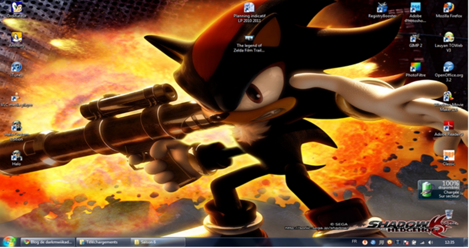Image resolution: width=469 pixels, height=248 pixels.
Task: Switch to Blog de darkmeiikad Chrome window
Action: click(48, 242)
